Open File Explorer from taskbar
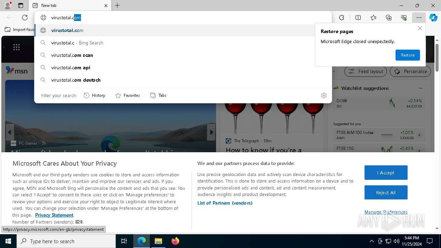The width and height of the screenshot is (441, 248). click(158, 241)
